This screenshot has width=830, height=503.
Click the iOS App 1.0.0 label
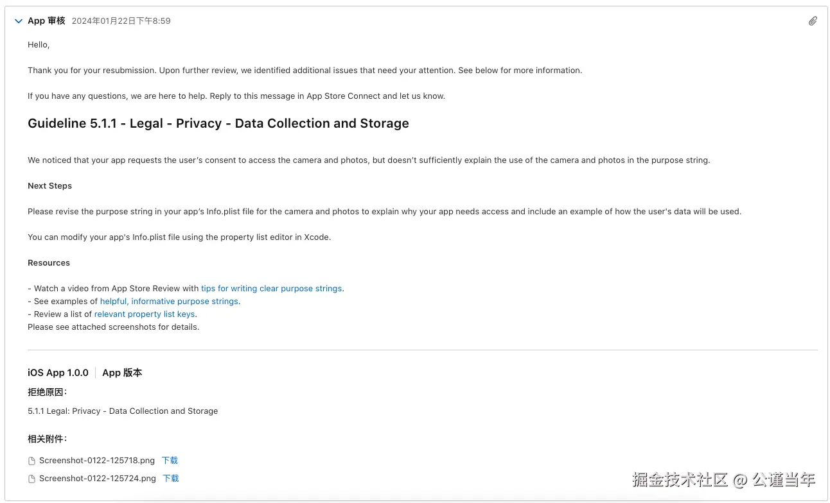(x=58, y=373)
